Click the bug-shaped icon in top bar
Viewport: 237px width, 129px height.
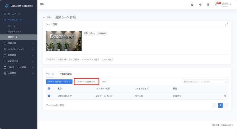200,5
